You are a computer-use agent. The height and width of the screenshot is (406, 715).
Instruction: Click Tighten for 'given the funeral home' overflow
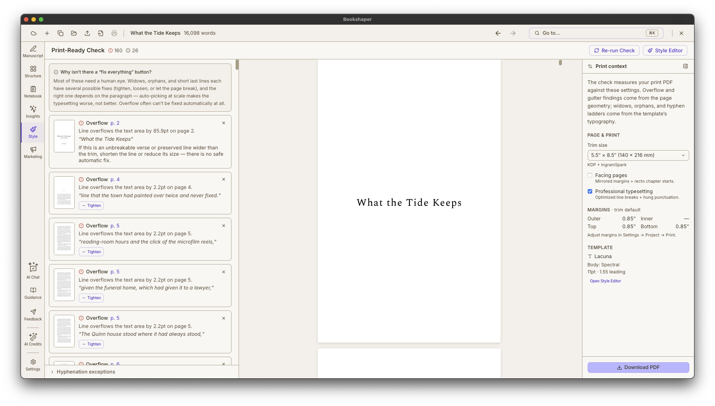91,298
